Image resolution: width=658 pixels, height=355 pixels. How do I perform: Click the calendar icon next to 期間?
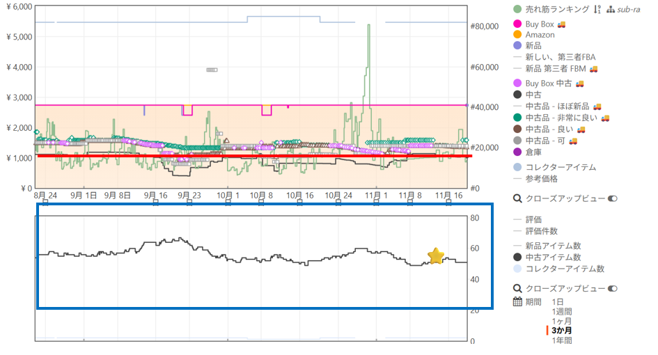pyautogui.click(x=517, y=301)
